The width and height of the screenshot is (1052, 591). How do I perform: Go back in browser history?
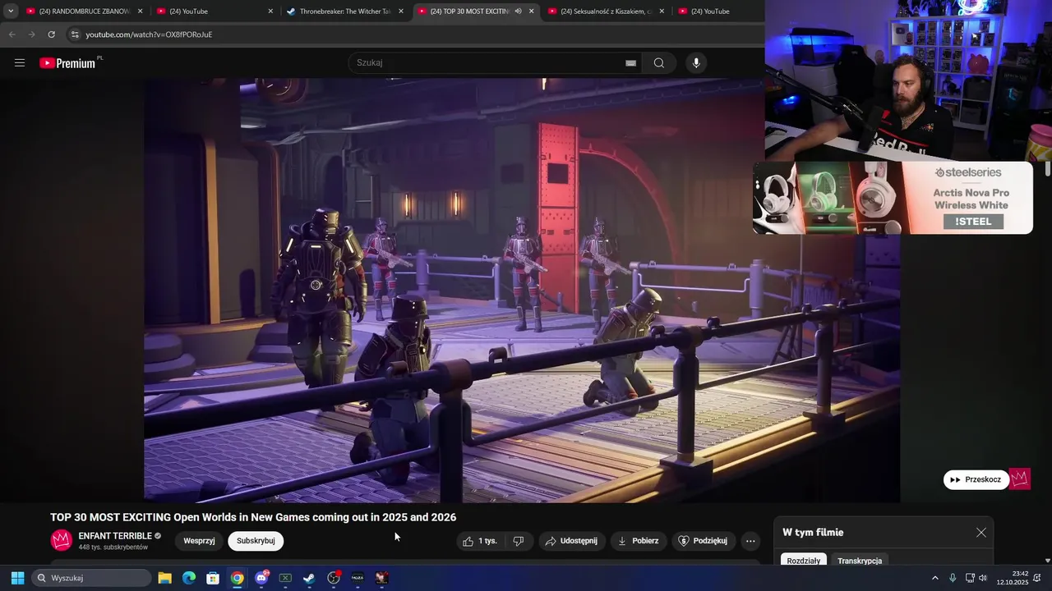click(x=12, y=34)
